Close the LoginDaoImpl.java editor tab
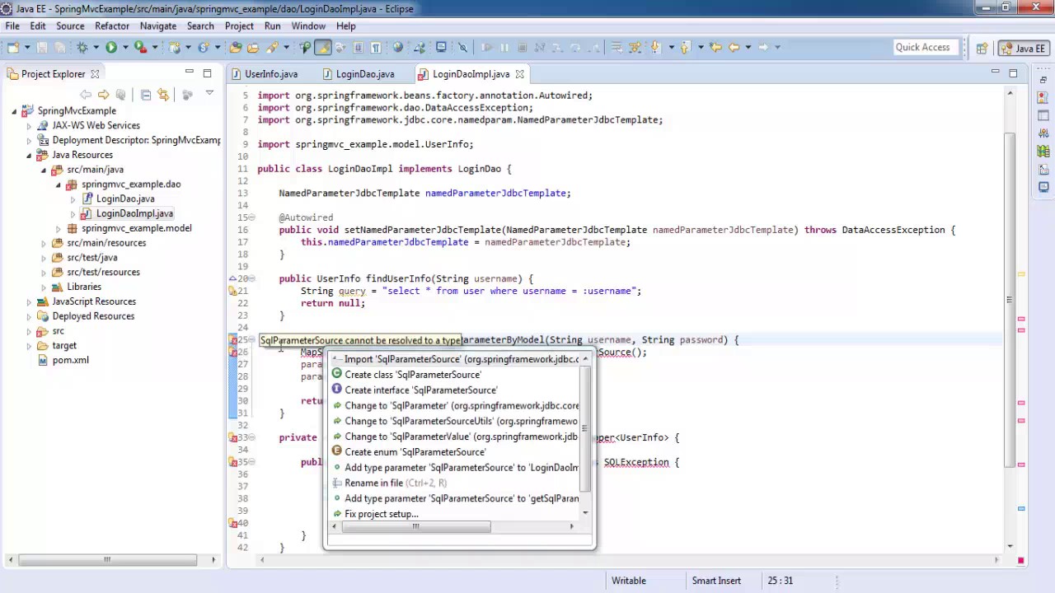The width and height of the screenshot is (1055, 593). (x=519, y=74)
